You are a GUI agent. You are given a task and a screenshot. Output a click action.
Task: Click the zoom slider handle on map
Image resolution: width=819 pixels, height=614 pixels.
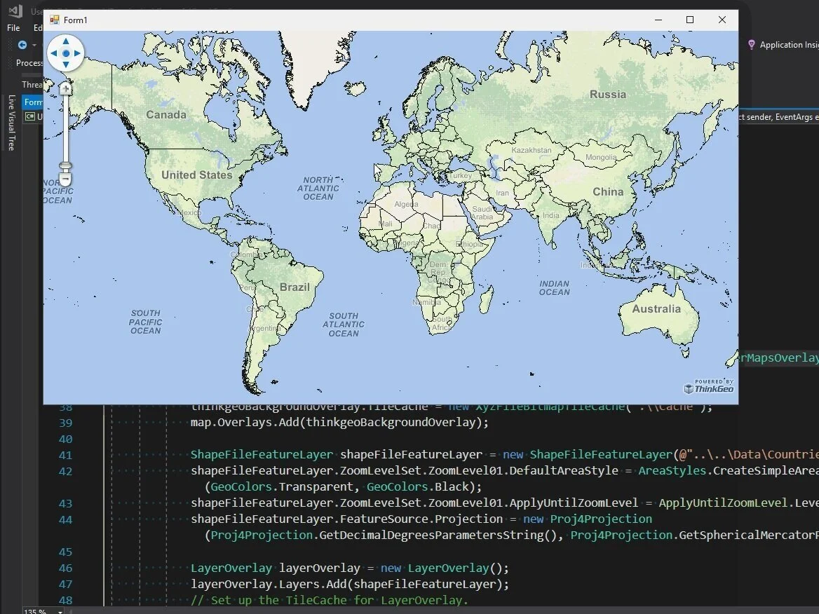click(x=65, y=166)
